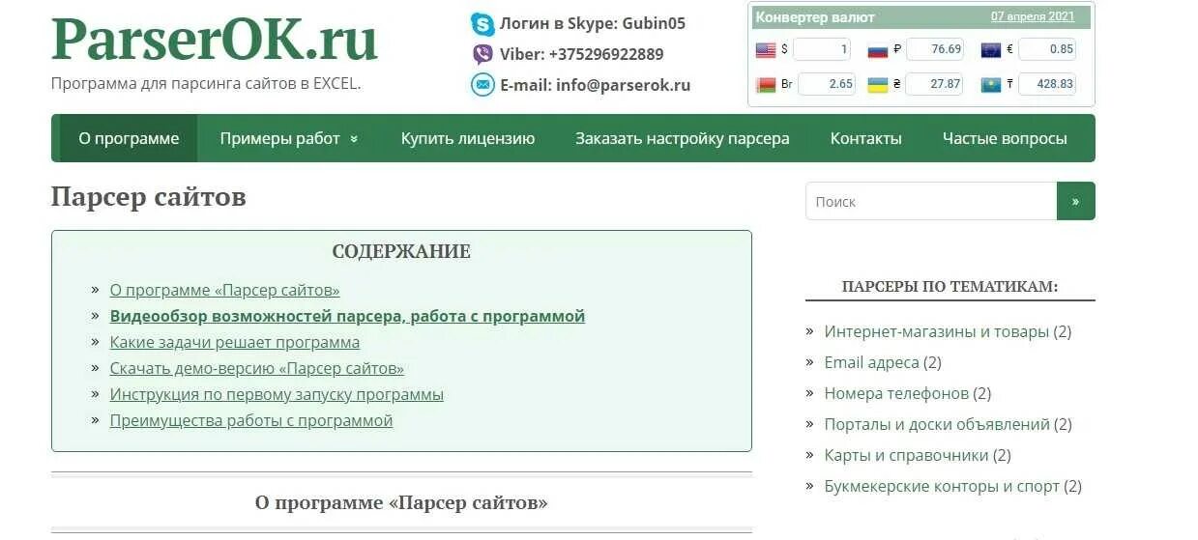Open Заказать настройку парсера menu item
Screen dimensions: 1198x540
pos(683,138)
